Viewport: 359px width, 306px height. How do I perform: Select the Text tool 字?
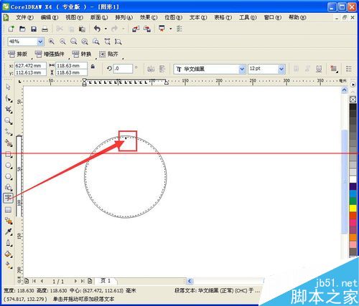point(8,198)
